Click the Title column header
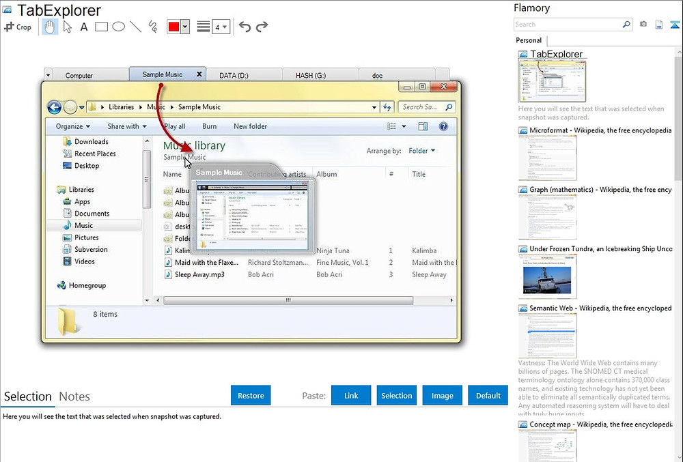Screen dimensions: 683x462 (419, 174)
